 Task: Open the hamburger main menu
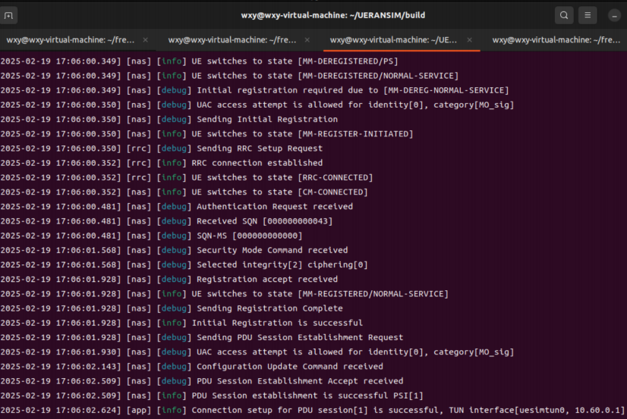click(x=588, y=15)
